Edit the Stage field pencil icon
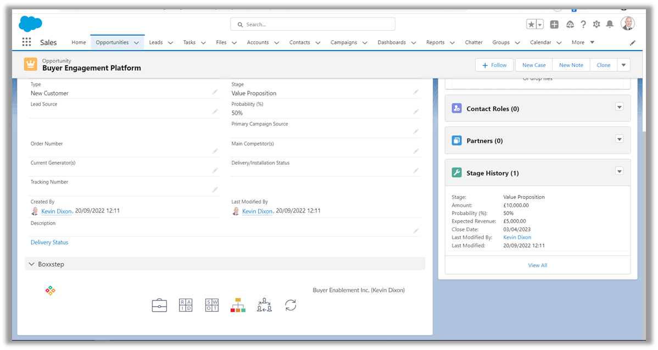The height and width of the screenshot is (350, 658). [x=416, y=92]
